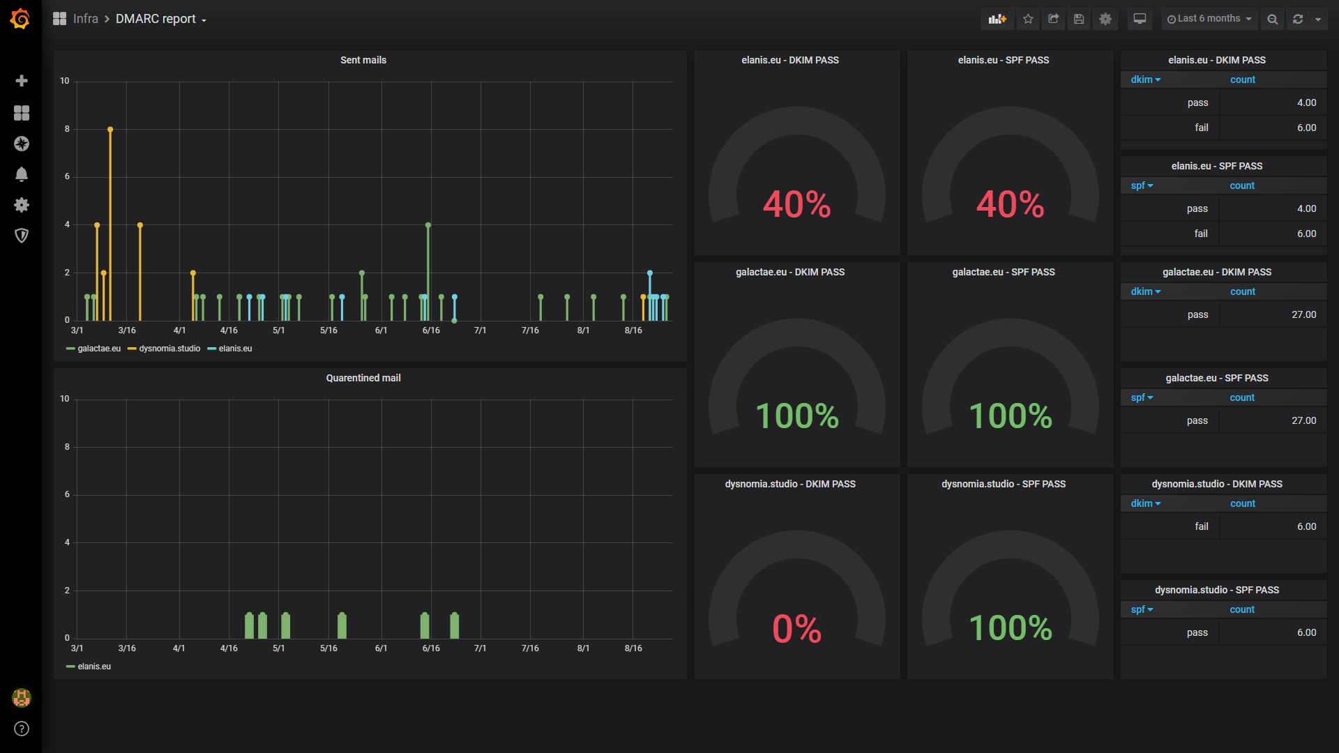Star this dashboard as favorite
The height and width of the screenshot is (753, 1339).
[1028, 19]
